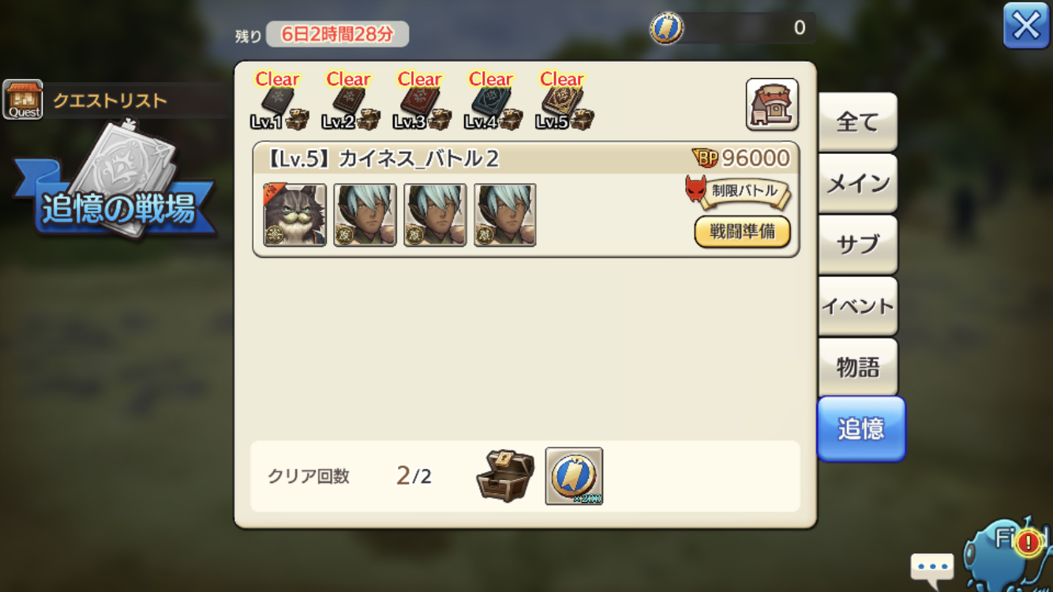This screenshot has height=592, width=1053.
Task: Select the Lv.2 brown book icon
Action: (347, 103)
